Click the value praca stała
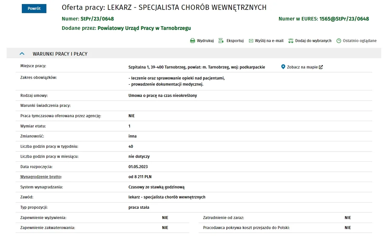The height and width of the screenshot is (244, 387). click(139, 207)
